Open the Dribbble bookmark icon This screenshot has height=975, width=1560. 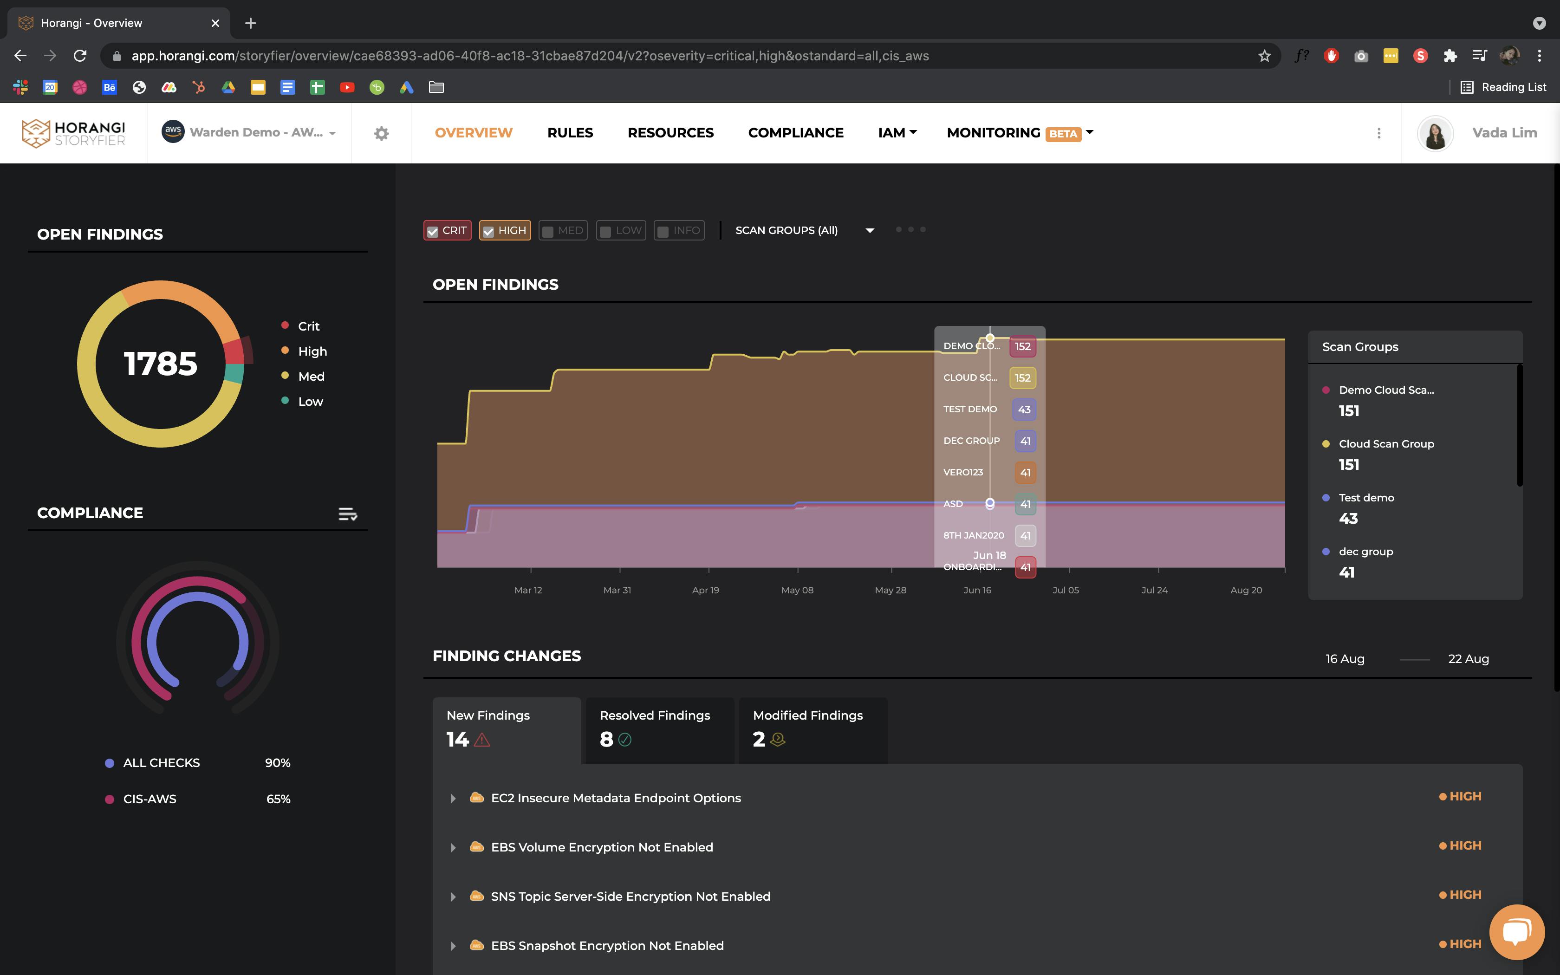[x=80, y=87]
